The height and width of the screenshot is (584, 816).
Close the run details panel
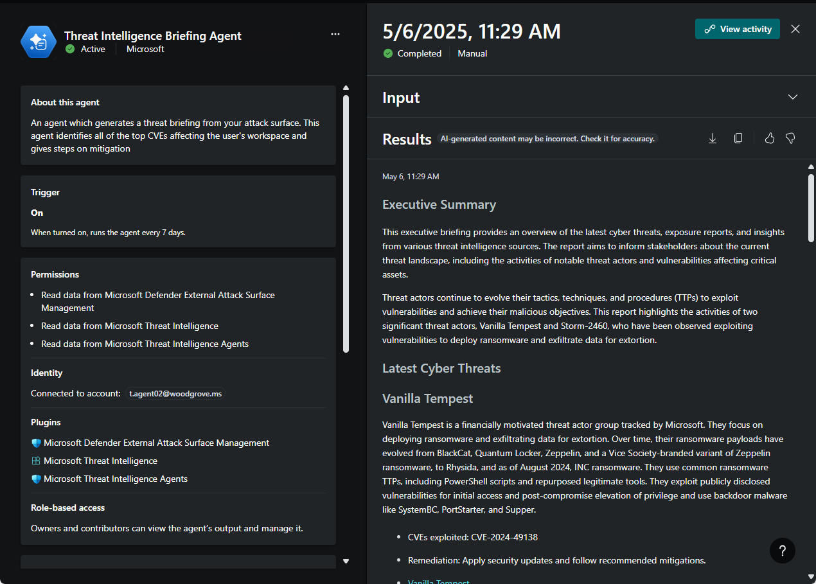795,29
